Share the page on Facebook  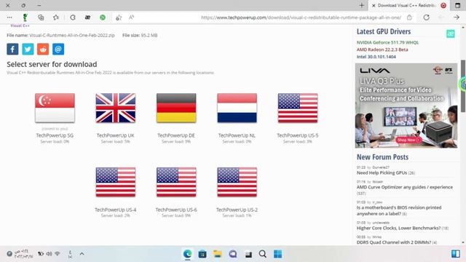click(x=12, y=49)
